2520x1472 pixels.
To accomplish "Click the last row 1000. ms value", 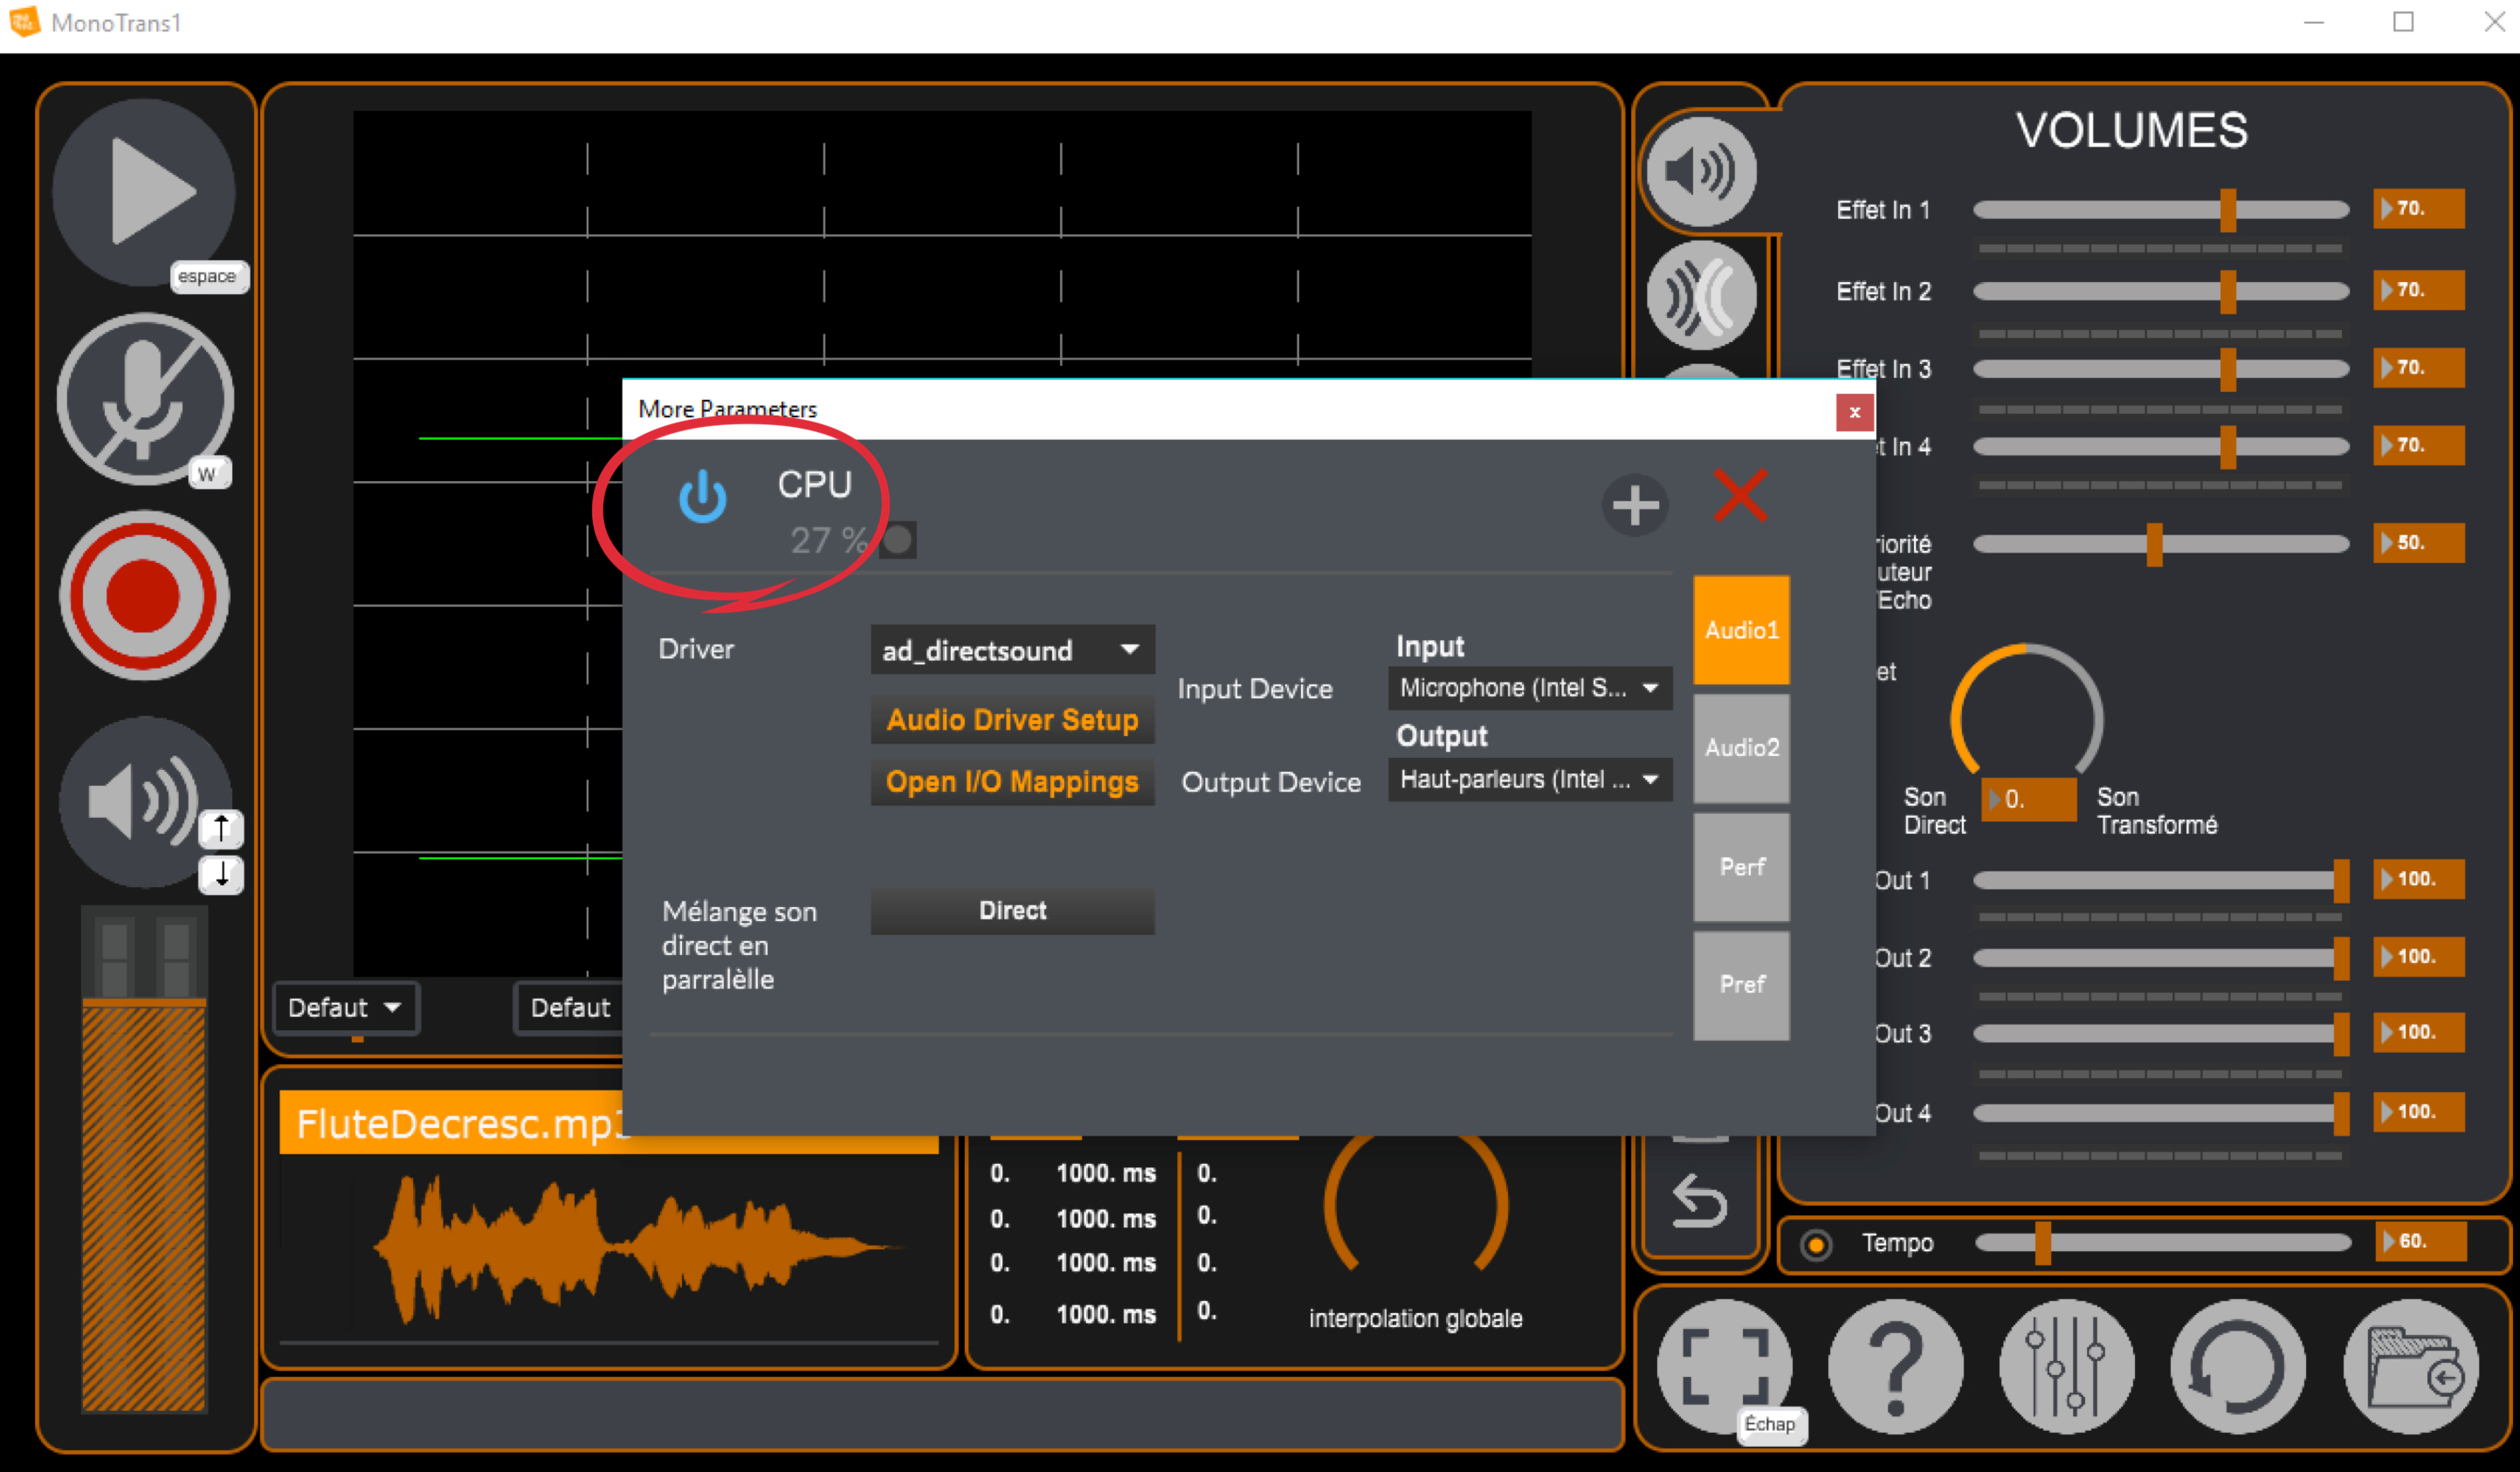I will coord(1105,1315).
